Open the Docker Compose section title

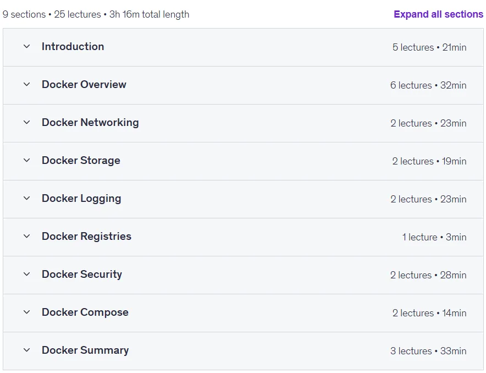[85, 312]
